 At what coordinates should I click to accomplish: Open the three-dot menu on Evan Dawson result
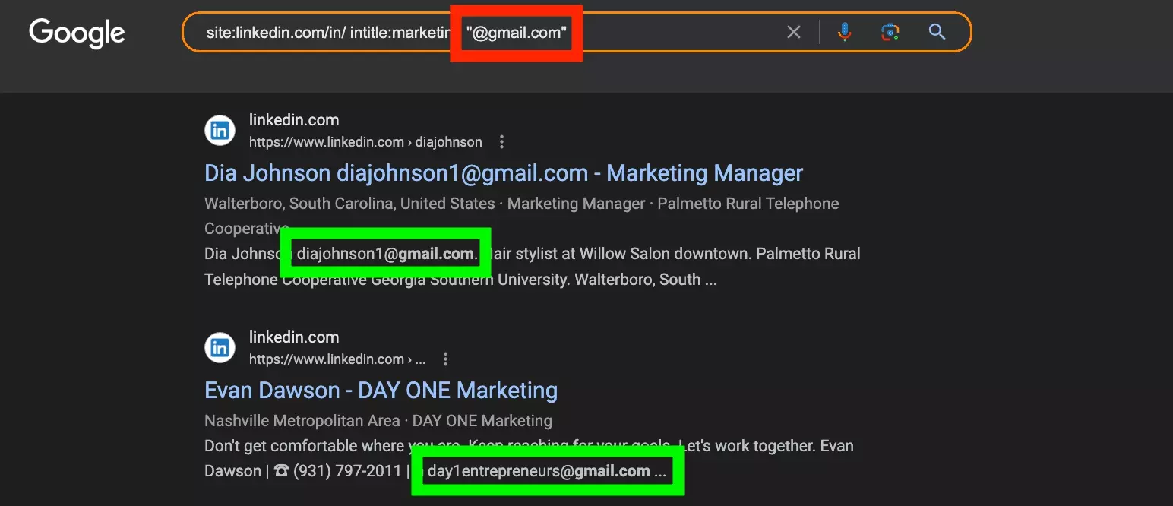(x=446, y=359)
